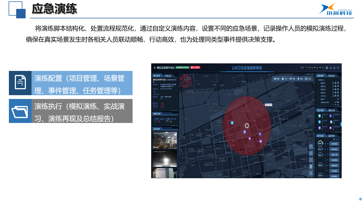Call 4G单兵2 via phone icon
Viewport: 363px width, 206px height.
[333, 96]
